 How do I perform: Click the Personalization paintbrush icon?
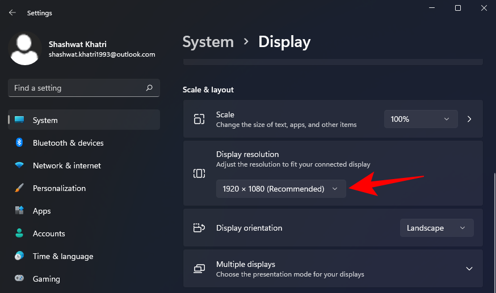(19, 188)
